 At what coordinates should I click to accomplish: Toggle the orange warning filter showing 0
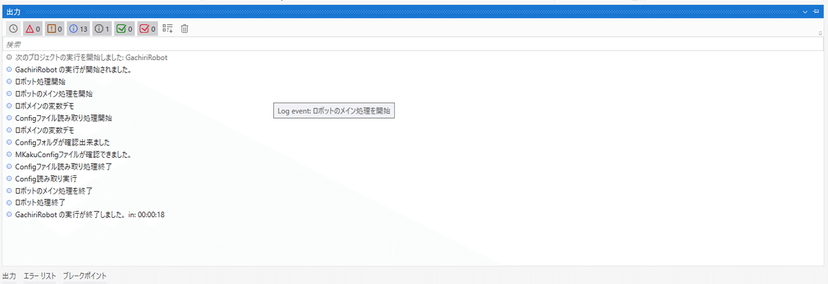click(x=55, y=29)
